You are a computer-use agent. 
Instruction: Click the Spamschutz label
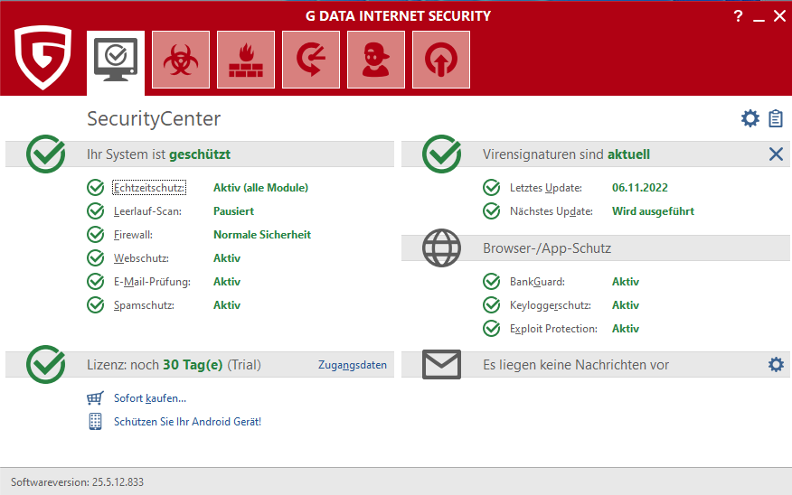tap(144, 305)
